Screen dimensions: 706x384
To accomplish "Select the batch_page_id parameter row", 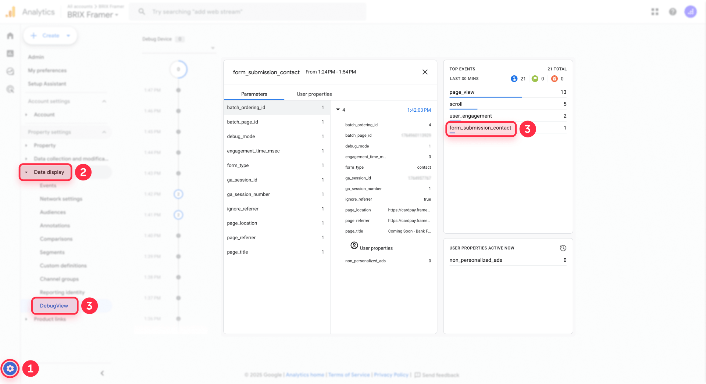I will point(277,122).
